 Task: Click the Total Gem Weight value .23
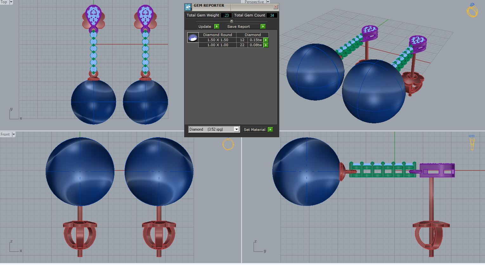pos(226,15)
